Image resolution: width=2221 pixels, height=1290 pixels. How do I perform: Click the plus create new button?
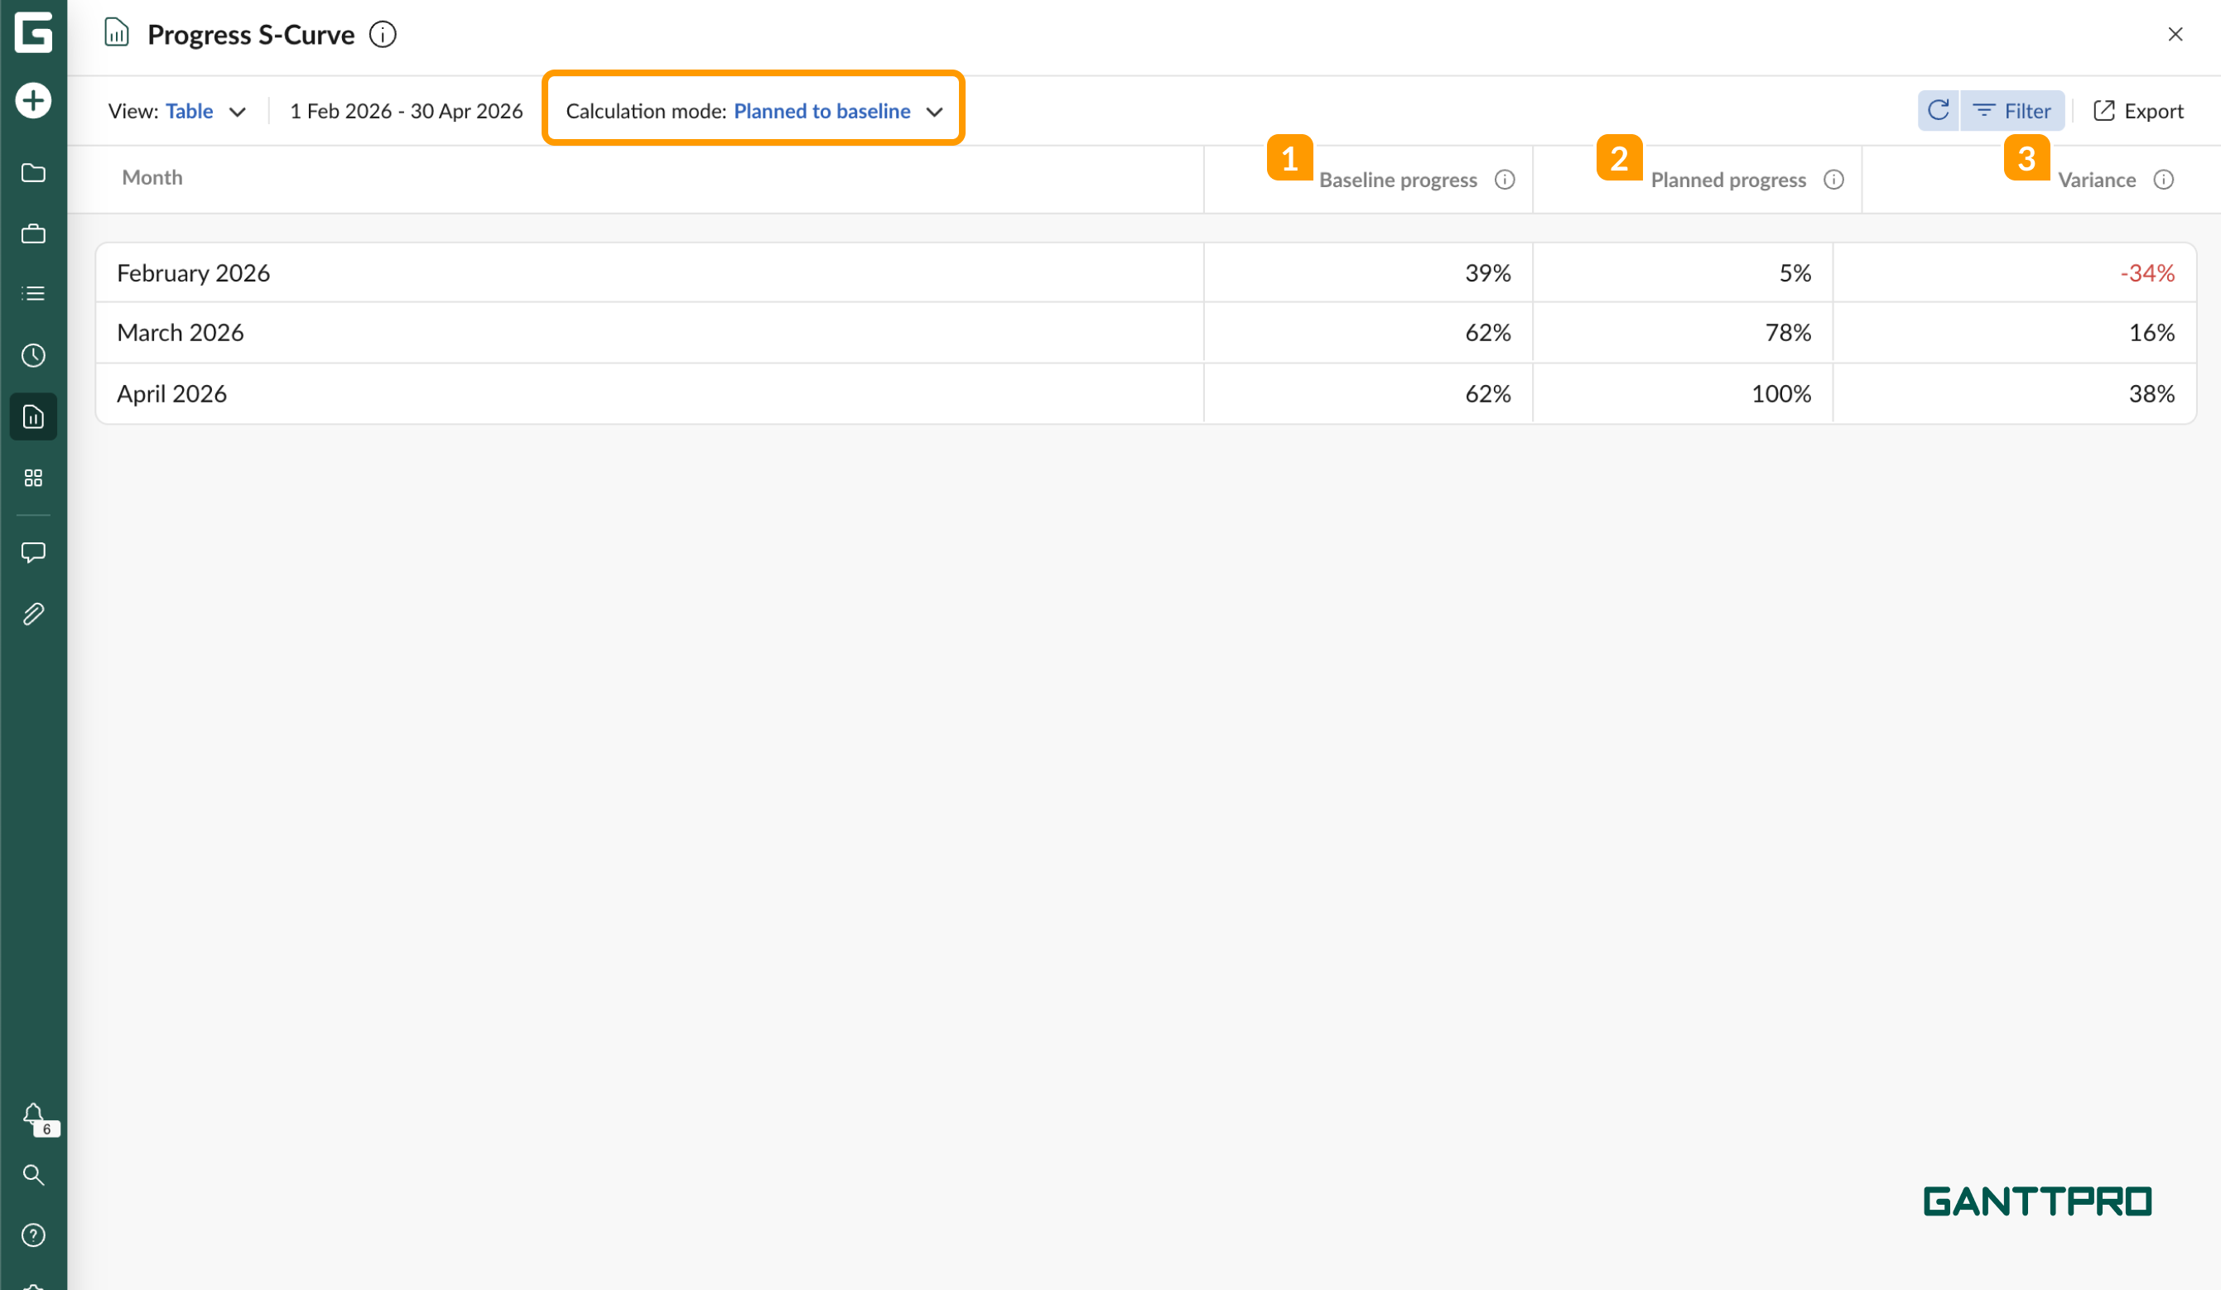33,100
